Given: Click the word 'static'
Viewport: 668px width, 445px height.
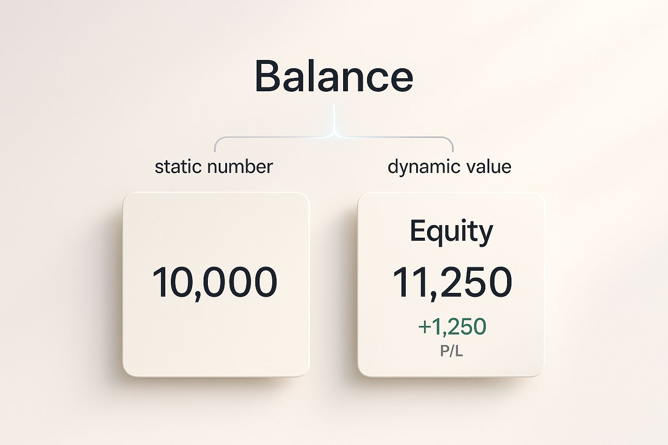Looking at the screenshot, I should point(178,167).
